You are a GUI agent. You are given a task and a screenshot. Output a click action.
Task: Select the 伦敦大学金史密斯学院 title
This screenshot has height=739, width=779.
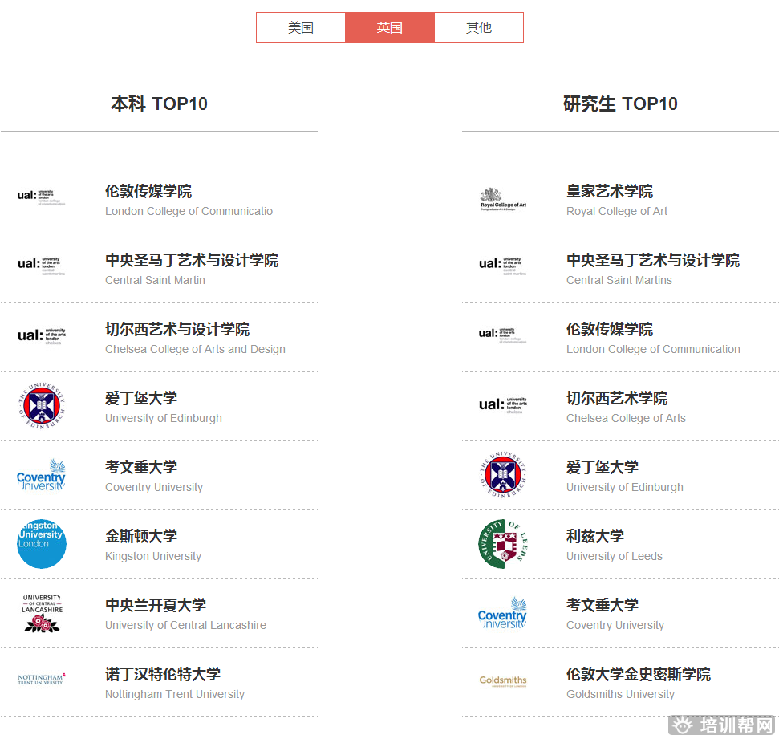639,674
